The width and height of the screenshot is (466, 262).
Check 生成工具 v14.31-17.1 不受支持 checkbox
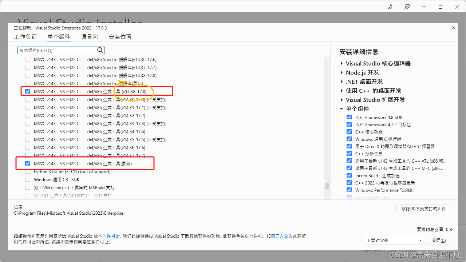[x=28, y=107]
